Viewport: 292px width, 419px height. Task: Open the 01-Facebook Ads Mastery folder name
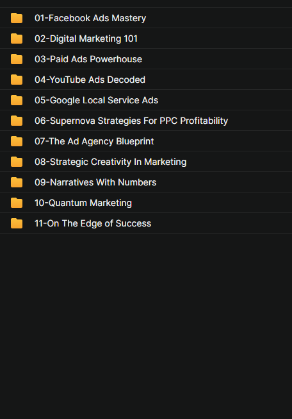coord(90,18)
